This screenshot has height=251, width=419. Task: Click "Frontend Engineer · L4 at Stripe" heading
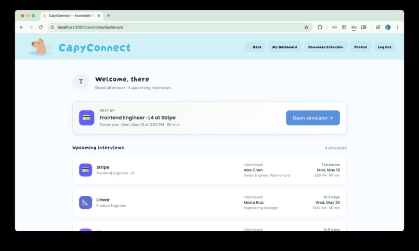[x=138, y=117]
